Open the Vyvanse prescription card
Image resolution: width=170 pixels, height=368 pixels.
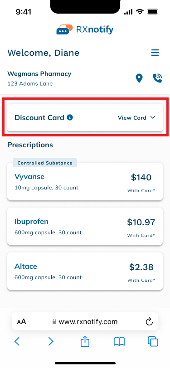[85, 181]
